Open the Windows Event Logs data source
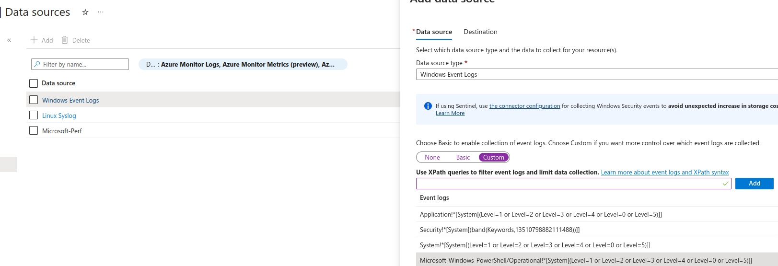This screenshot has width=778, height=266. tap(70, 100)
